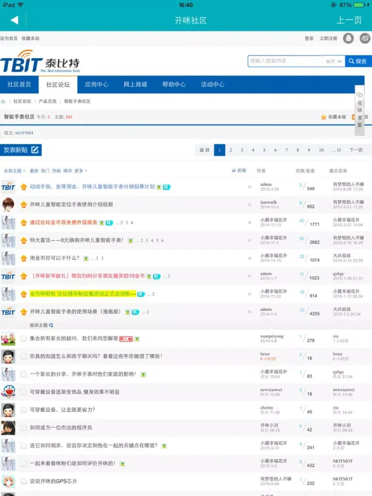
Task: Go to 产品交流 breadcrumb link
Action: [48, 101]
